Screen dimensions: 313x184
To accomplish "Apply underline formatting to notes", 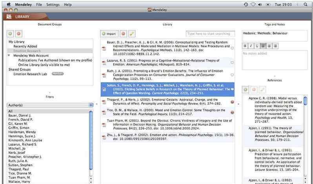I will [257, 46].
